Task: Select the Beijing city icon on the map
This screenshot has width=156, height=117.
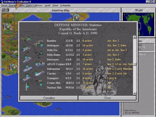Action: [x=8, y=27]
